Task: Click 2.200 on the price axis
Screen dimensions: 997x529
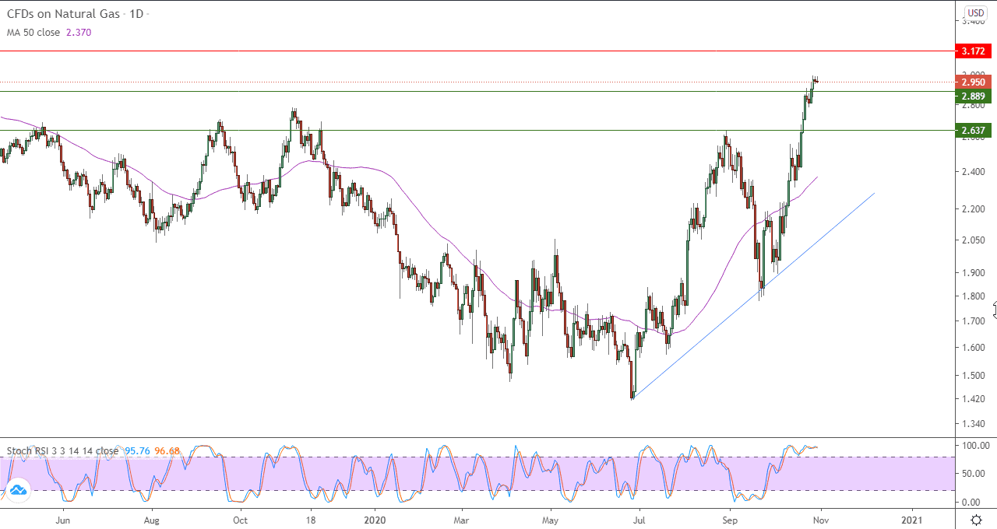Action: click(974, 209)
